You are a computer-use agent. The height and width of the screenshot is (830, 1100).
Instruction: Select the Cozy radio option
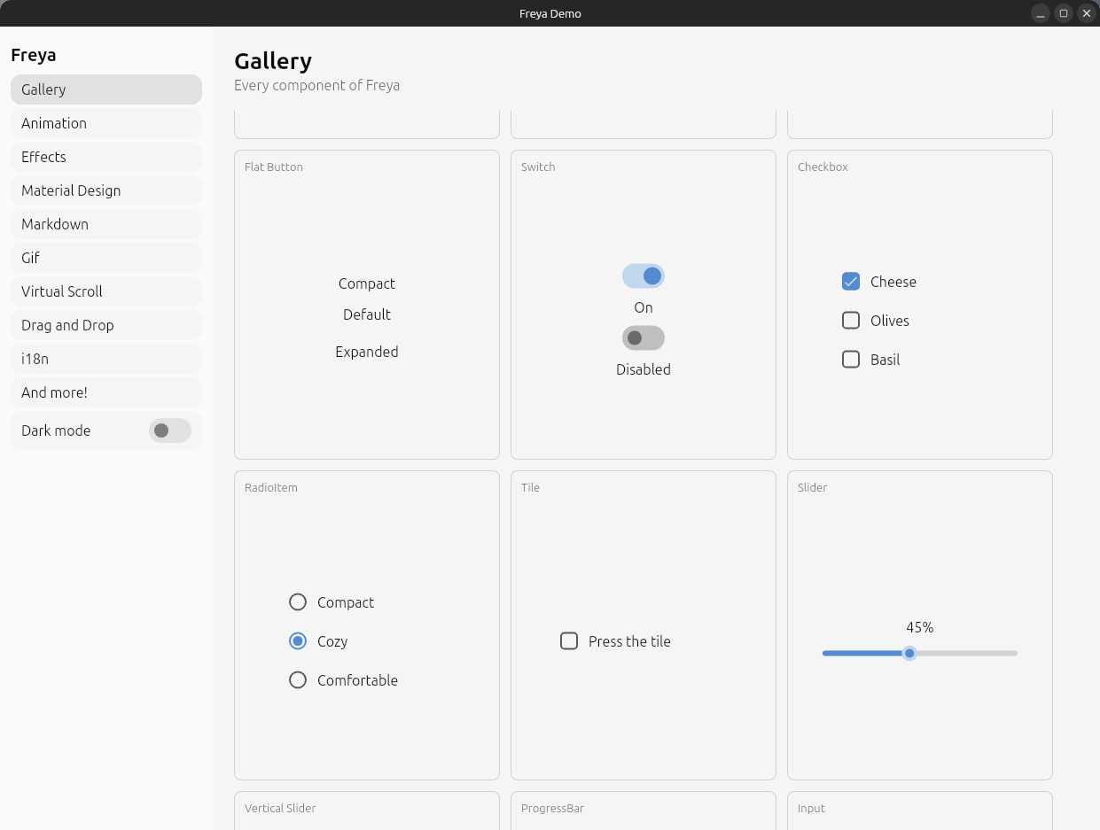[x=298, y=641]
